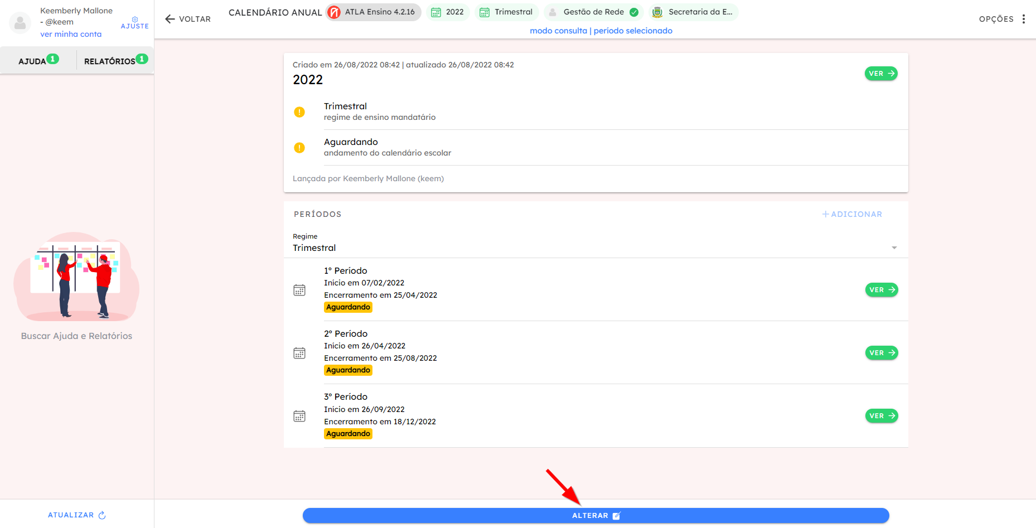
Task: Click the user avatar icon
Action: (20, 23)
